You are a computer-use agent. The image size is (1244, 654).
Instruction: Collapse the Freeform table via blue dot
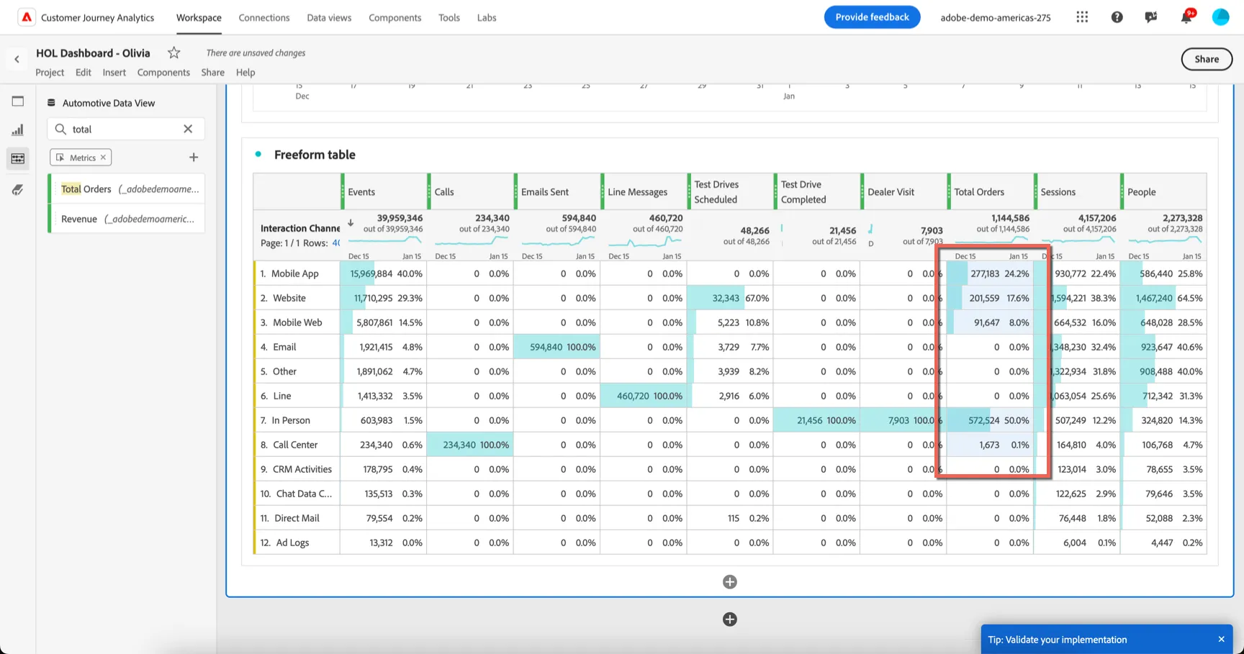[x=258, y=154]
